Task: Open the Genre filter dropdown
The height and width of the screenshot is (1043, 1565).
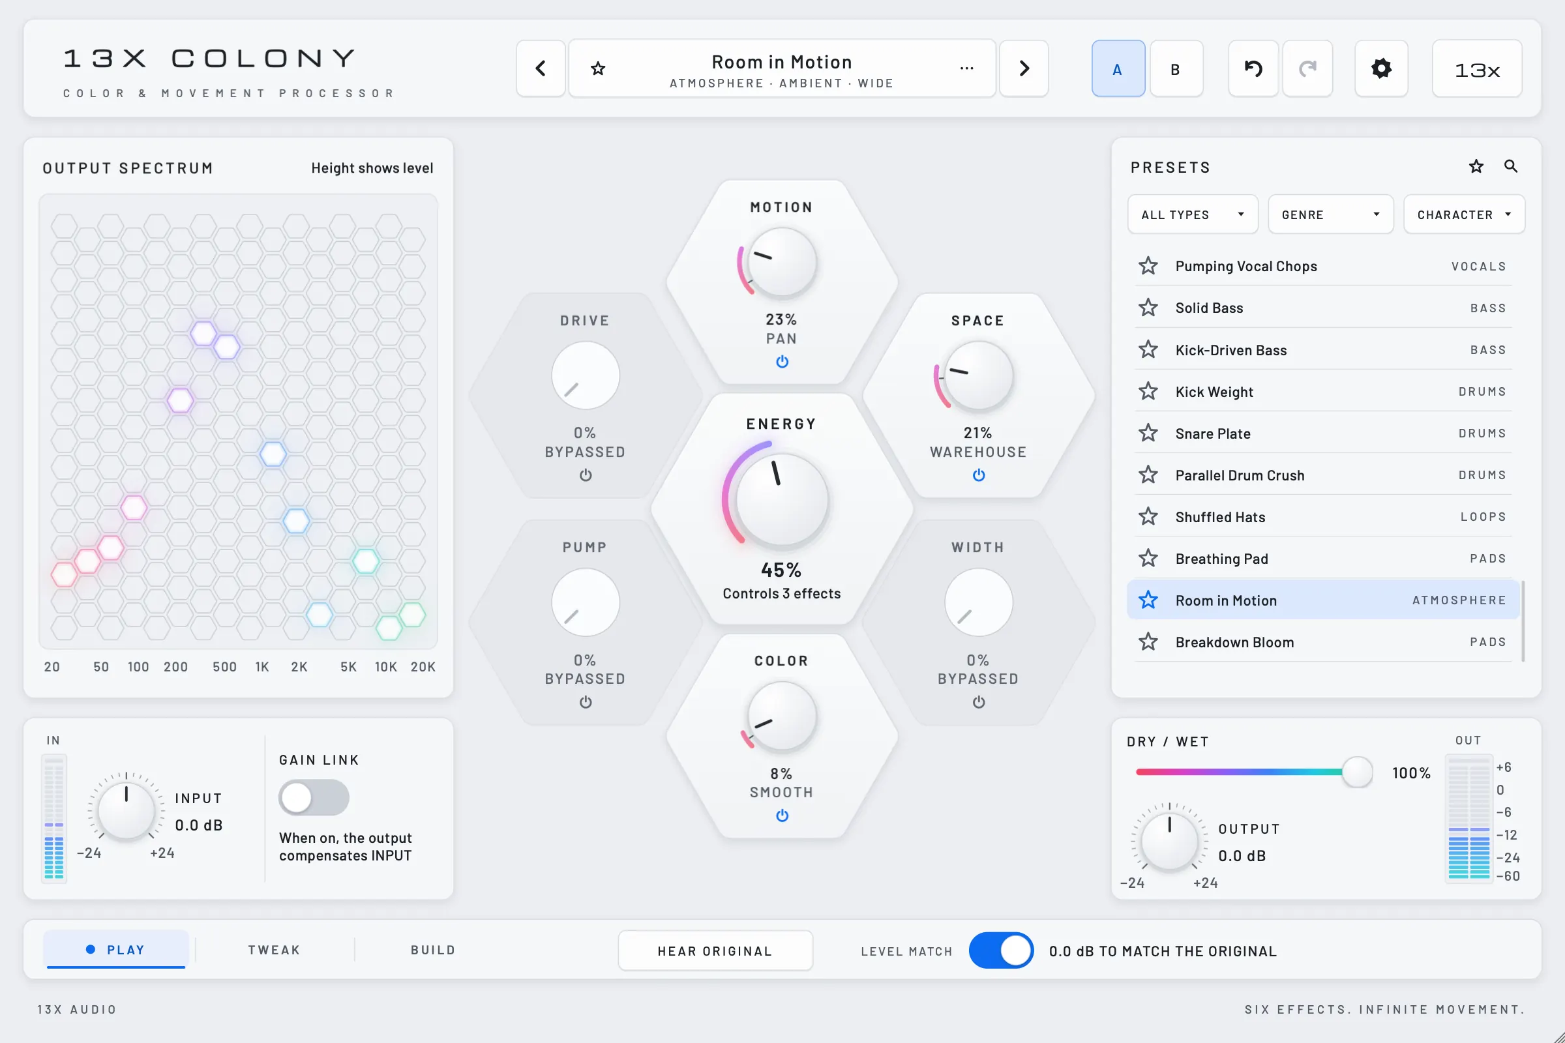Action: coord(1330,214)
